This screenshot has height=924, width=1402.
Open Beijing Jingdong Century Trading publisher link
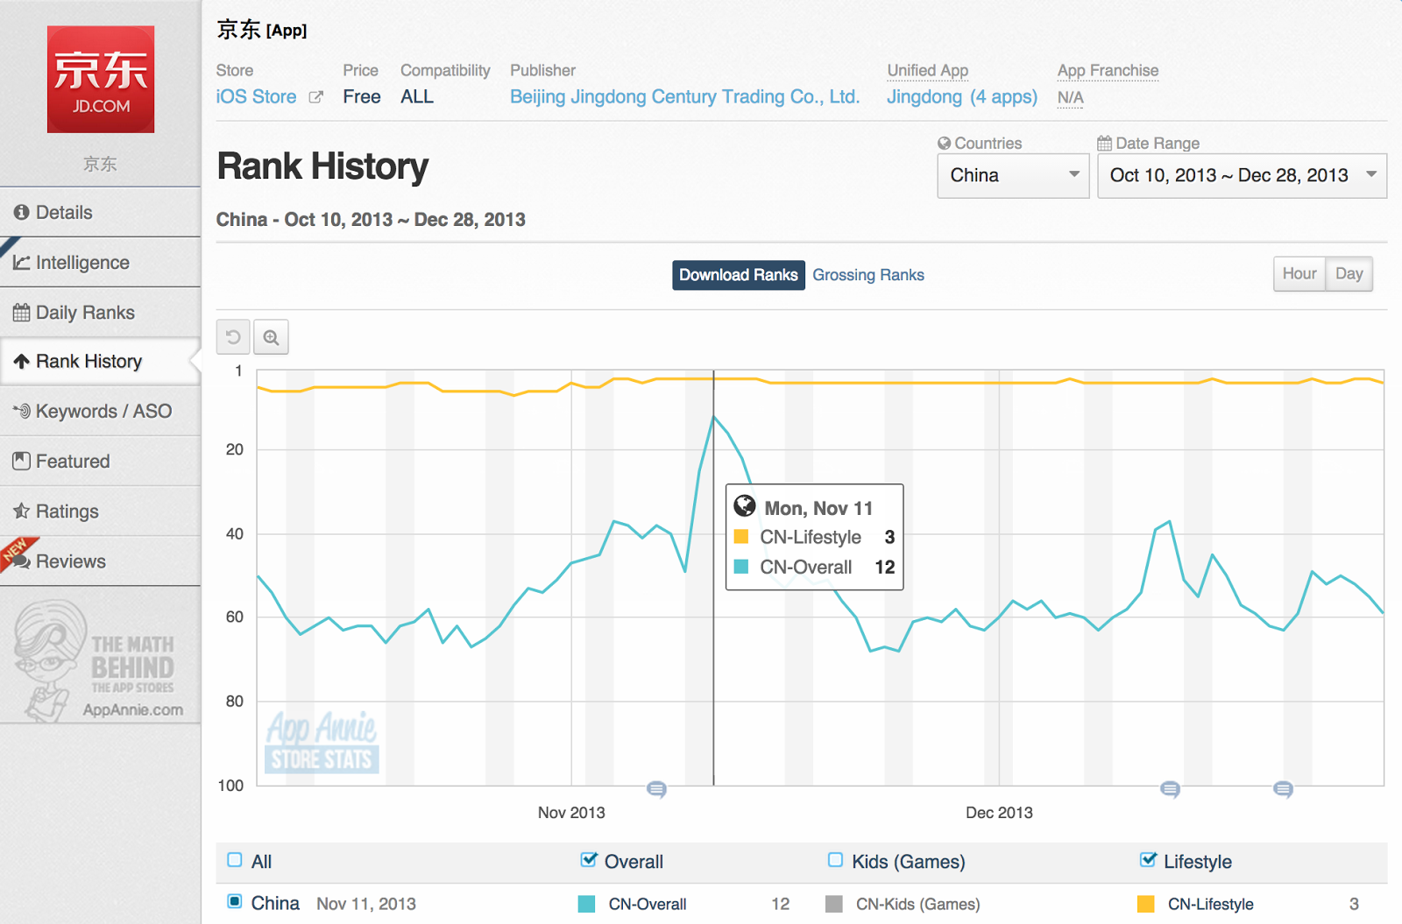coord(684,96)
